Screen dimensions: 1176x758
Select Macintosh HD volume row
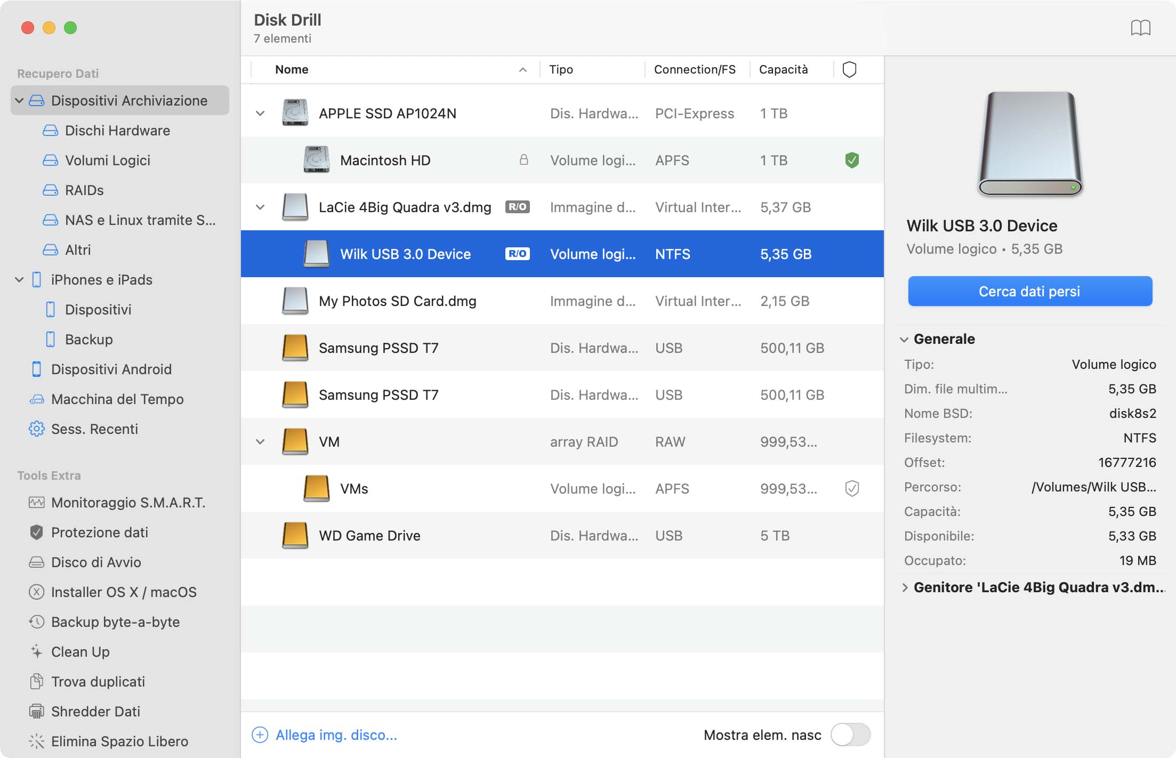pos(562,160)
